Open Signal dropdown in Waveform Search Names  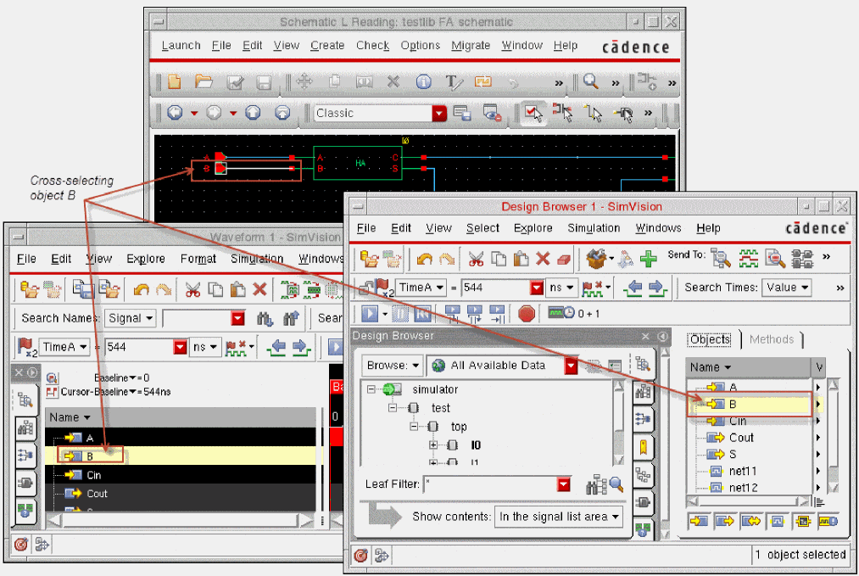click(x=130, y=318)
